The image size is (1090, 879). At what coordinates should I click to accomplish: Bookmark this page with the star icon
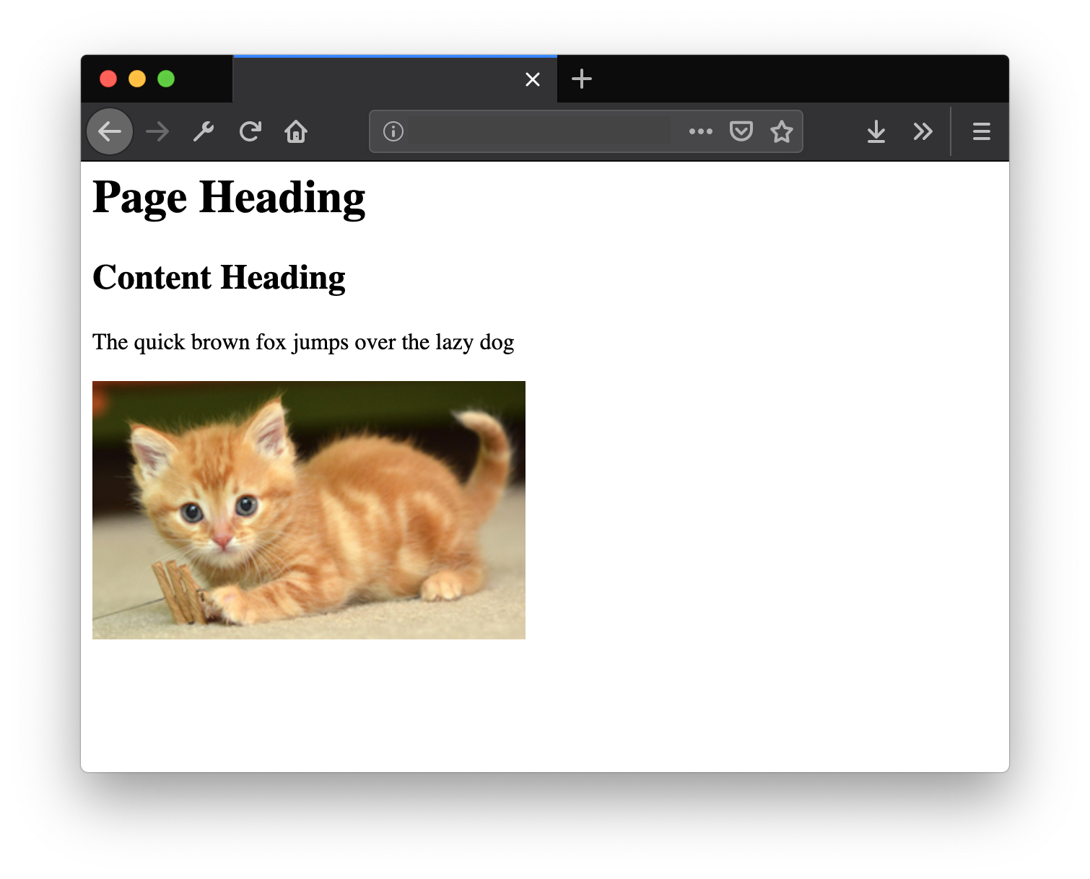pos(782,131)
